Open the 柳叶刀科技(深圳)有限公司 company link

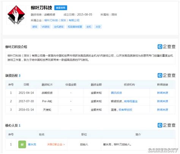pyautogui.click(x=62, y=20)
